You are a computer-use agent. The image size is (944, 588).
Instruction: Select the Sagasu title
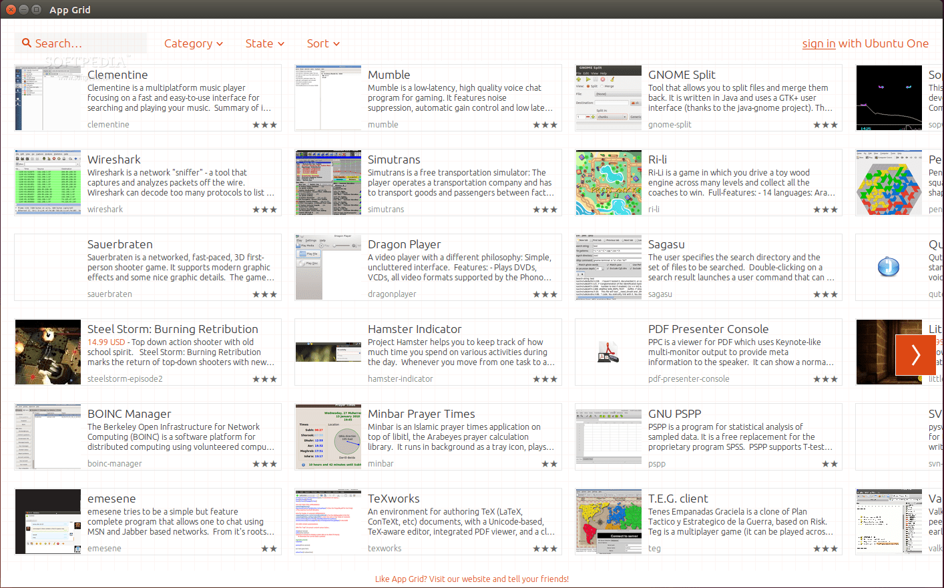pos(666,244)
